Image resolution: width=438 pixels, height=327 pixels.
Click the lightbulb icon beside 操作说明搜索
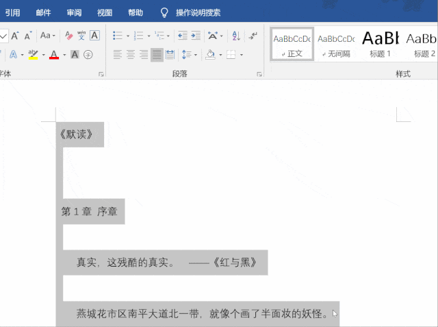[x=164, y=12]
